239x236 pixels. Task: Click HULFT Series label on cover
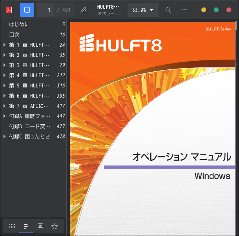coord(218,29)
